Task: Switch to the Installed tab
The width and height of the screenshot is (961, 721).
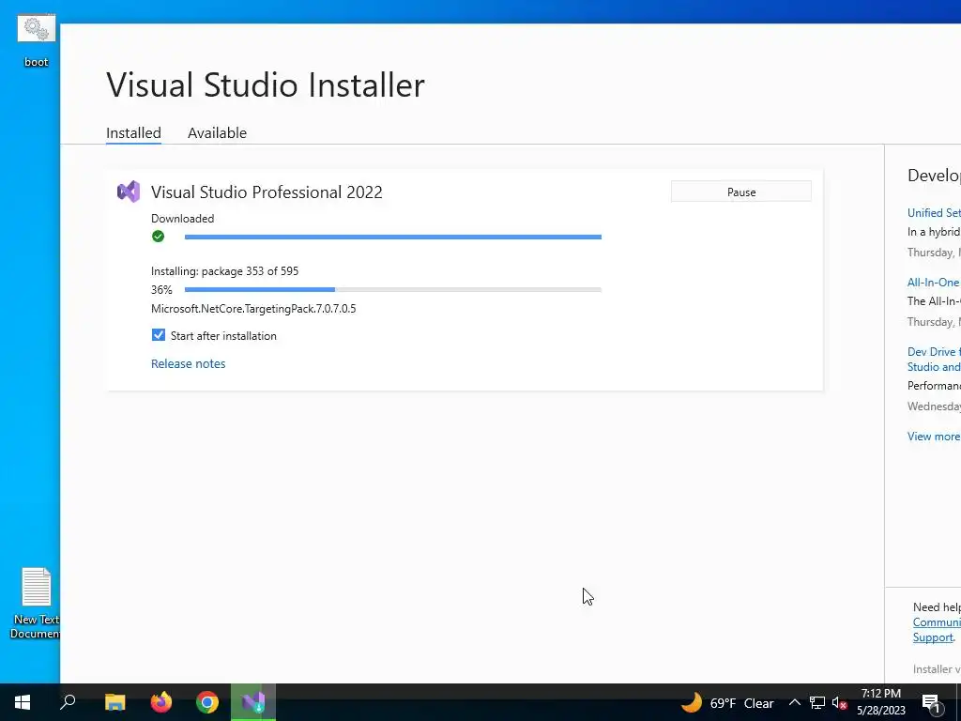Action: (133, 132)
